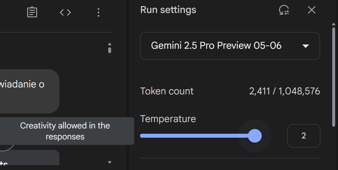This screenshot has height=170, width=338.
Task: Reset run settings to default values
Action: pos(284,10)
